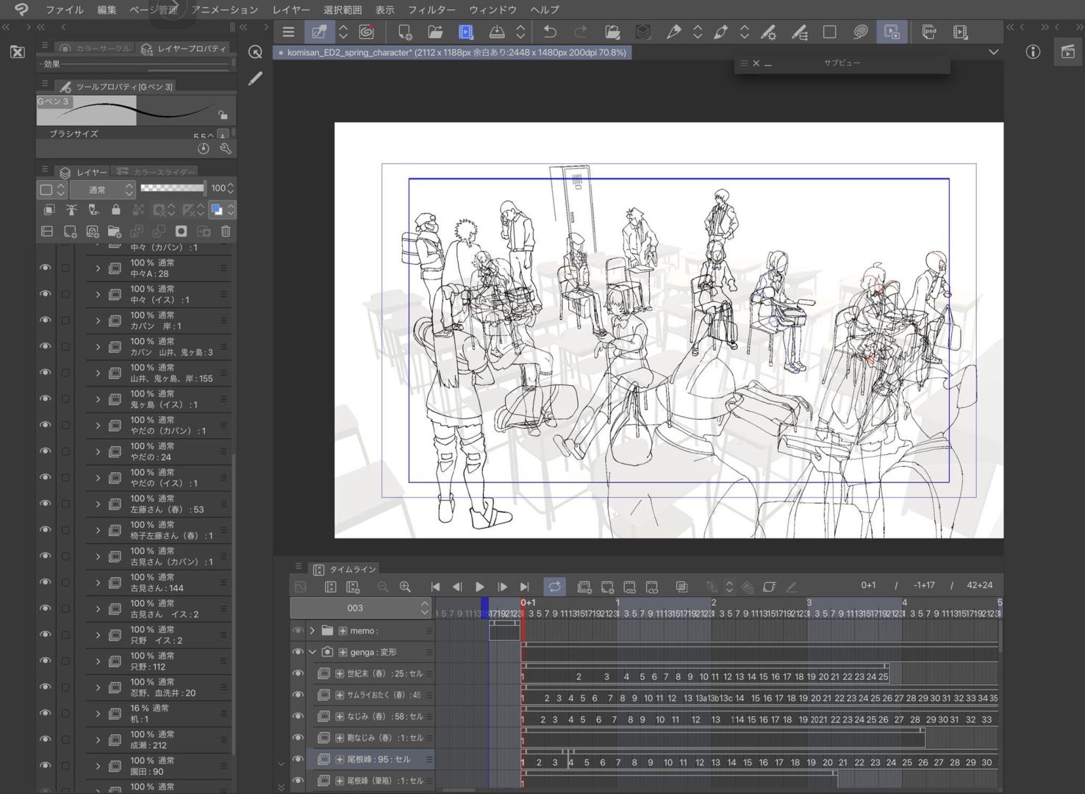This screenshot has height=794, width=1085.
Task: Open the blending mode dropdown showing 通常
Action: 103,190
